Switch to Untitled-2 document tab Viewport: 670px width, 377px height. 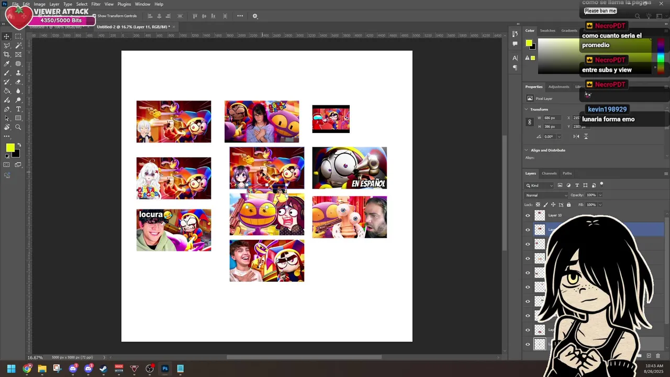133,27
